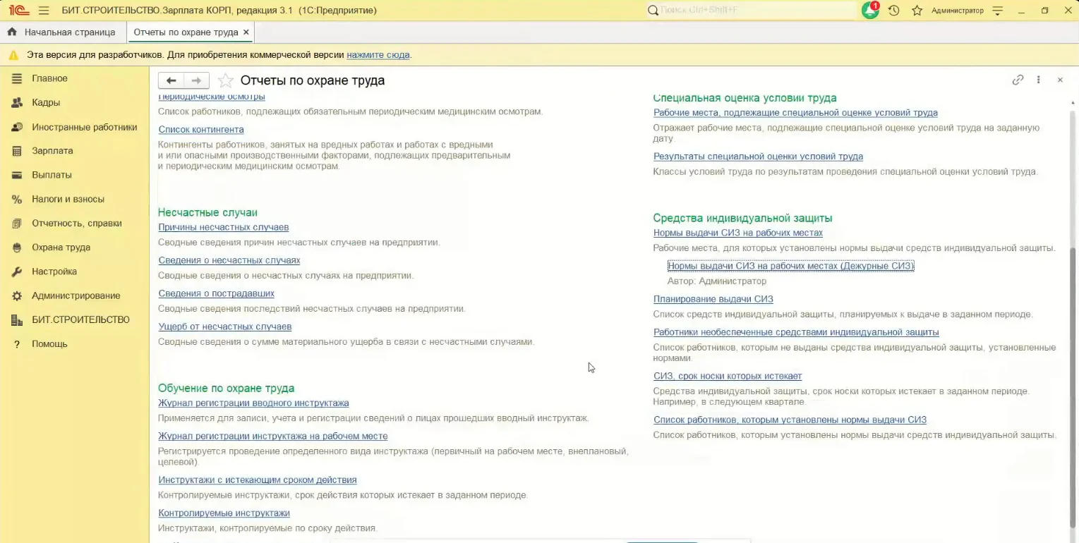Image resolution: width=1079 pixels, height=543 pixels.
Task: Open the Охрана труда section
Action: point(61,248)
